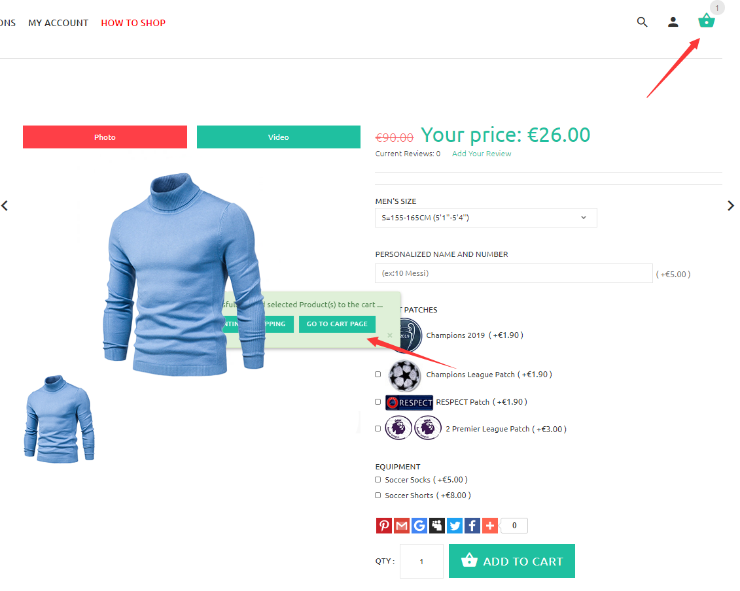Viewport: 740px width, 591px height.
Task: Switch to the Video tab
Action: pyautogui.click(x=279, y=137)
